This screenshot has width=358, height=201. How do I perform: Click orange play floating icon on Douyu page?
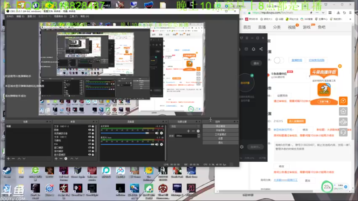pyautogui.click(x=343, y=101)
